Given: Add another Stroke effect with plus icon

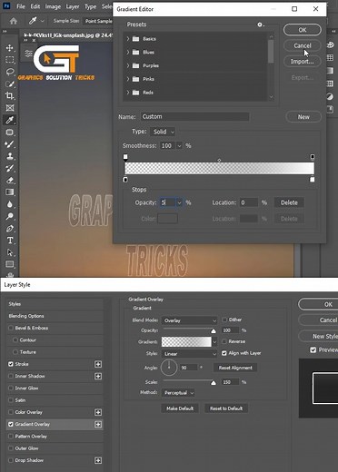Looking at the screenshot, I should pyautogui.click(x=98, y=364).
